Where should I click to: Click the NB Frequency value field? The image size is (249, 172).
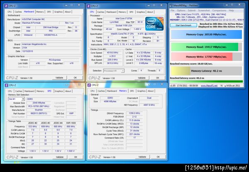tap(149, 105)
